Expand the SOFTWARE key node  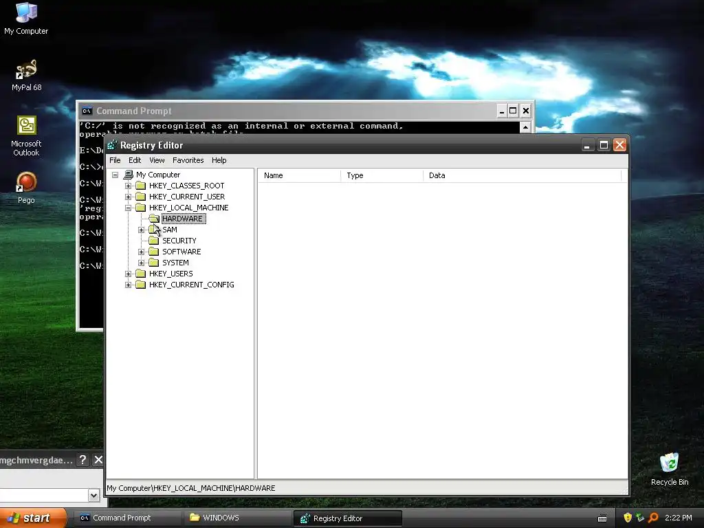[x=142, y=252]
